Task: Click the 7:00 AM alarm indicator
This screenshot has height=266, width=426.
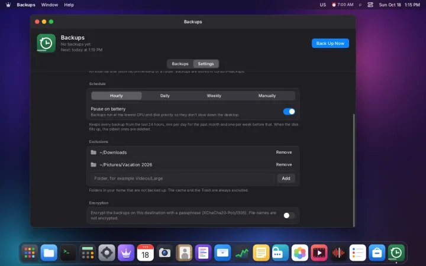Action: pyautogui.click(x=343, y=5)
